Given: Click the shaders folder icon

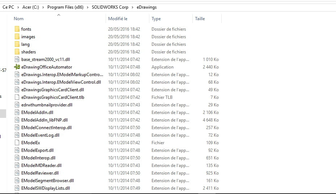Looking at the screenshot, I should point(17,52).
